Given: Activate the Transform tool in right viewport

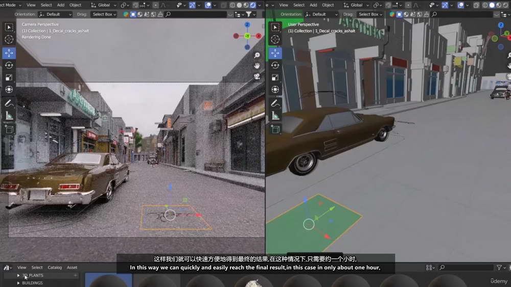Looking at the screenshot, I should pos(275,89).
